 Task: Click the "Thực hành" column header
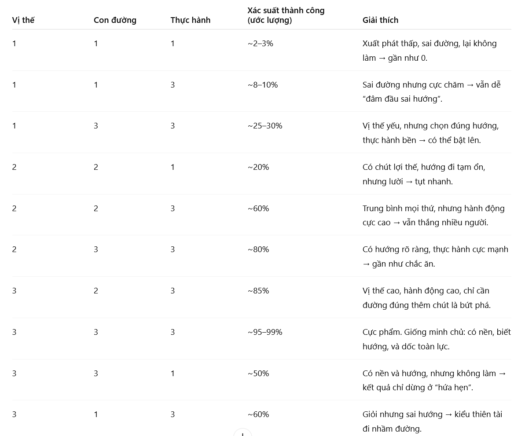pos(190,20)
